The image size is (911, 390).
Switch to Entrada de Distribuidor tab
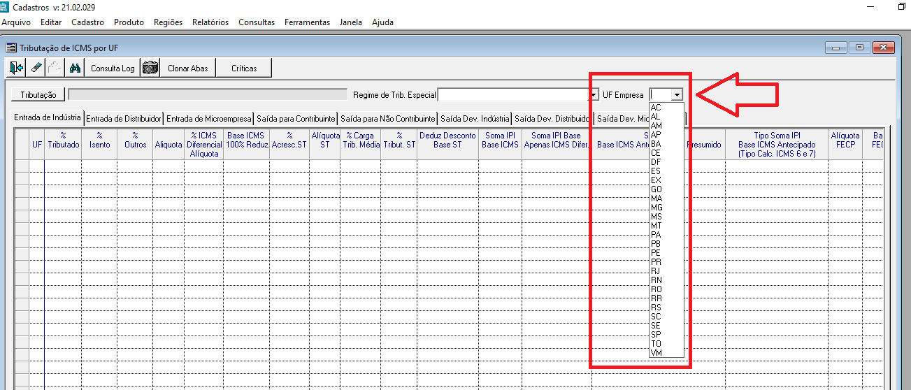[x=124, y=119]
